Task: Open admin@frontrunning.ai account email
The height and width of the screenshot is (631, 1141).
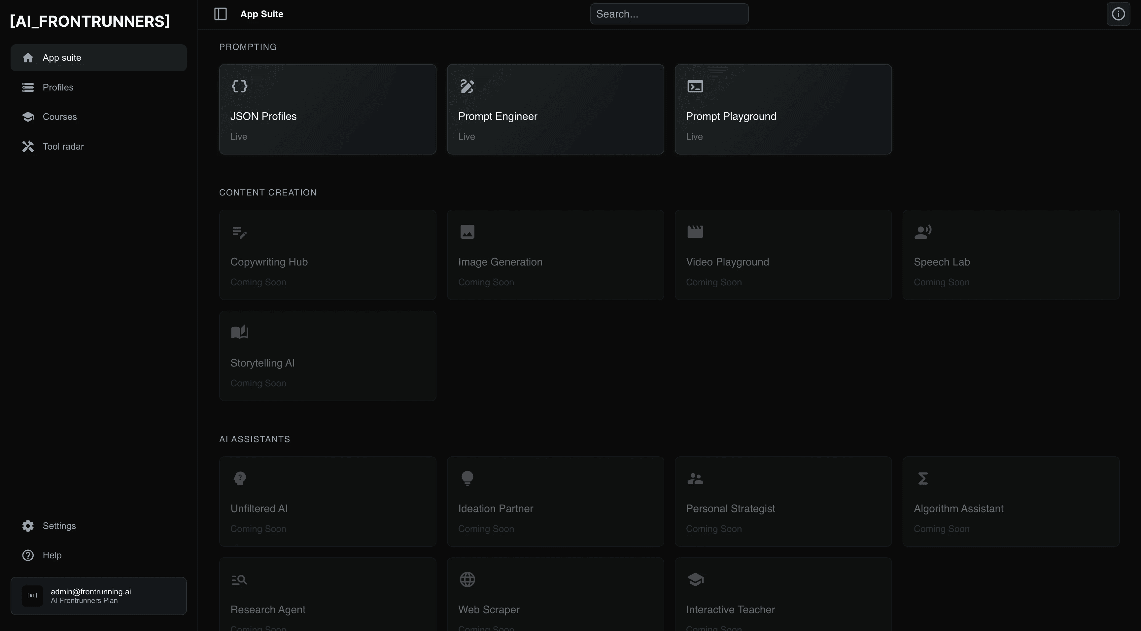Action: point(91,592)
